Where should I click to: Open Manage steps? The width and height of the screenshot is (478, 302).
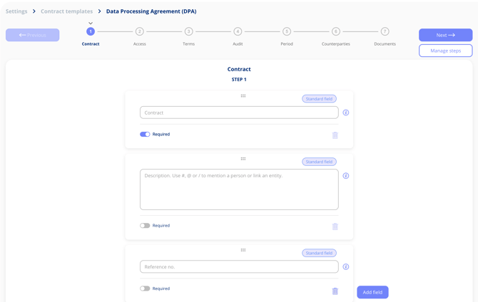click(x=445, y=51)
